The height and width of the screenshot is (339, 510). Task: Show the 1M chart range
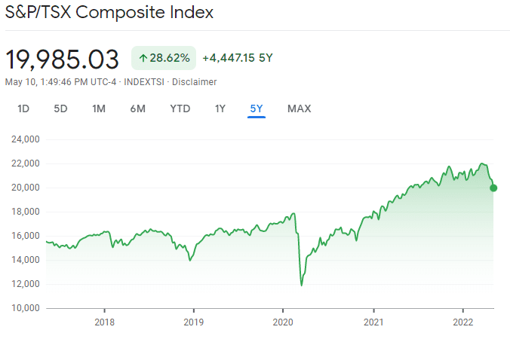point(99,108)
